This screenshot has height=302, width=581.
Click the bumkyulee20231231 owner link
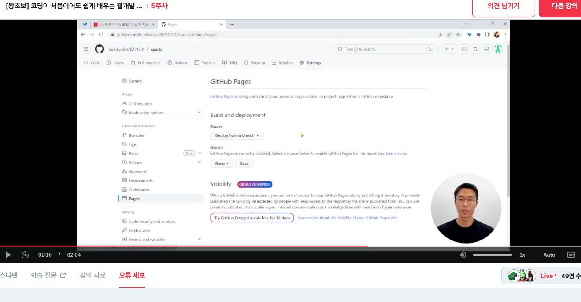click(x=127, y=49)
